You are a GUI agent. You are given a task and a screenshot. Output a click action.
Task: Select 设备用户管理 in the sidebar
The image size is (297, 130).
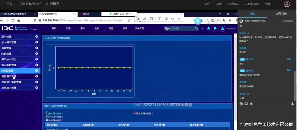(9, 76)
